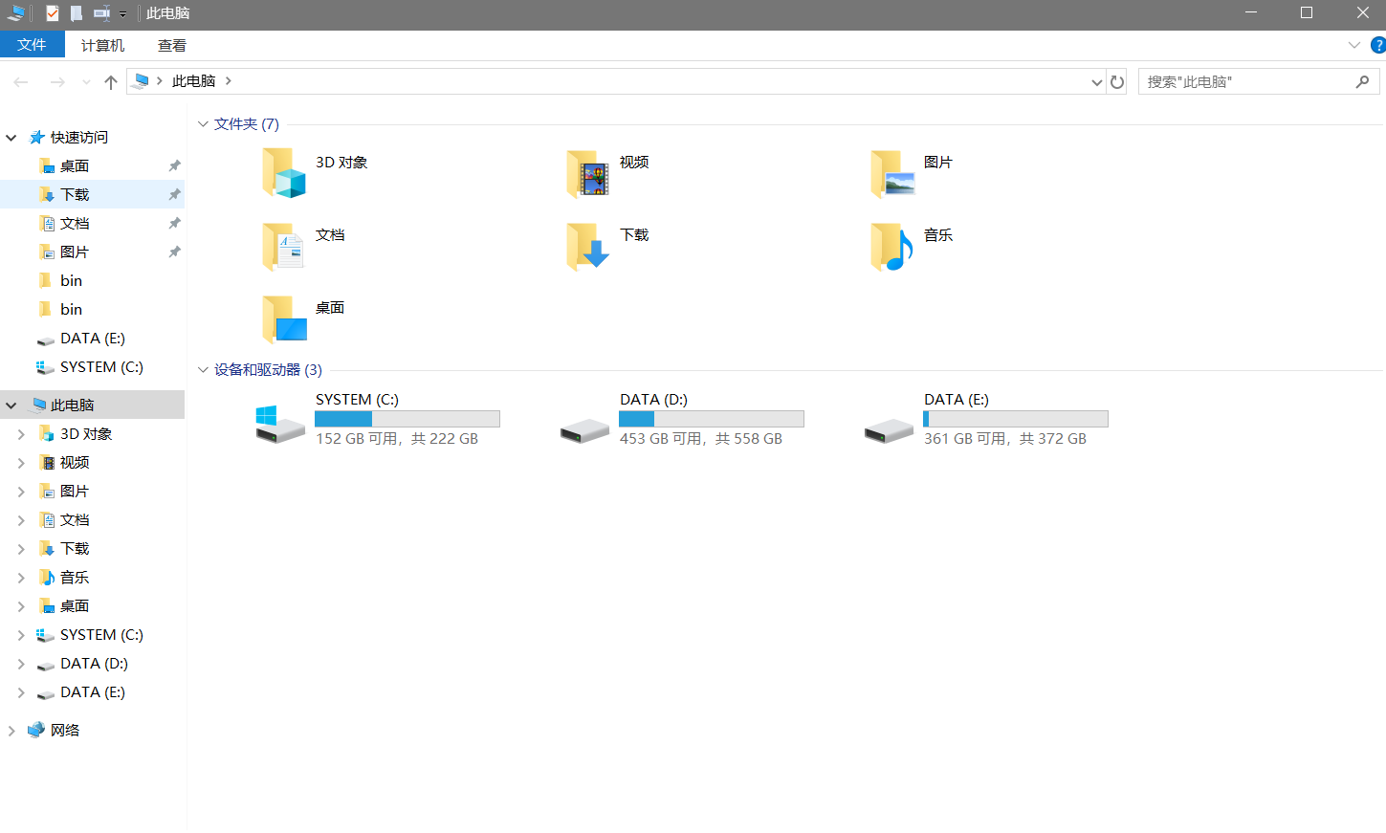The height and width of the screenshot is (833, 1386).
Task: Open the 查看 ribbon tab
Action: [172, 45]
